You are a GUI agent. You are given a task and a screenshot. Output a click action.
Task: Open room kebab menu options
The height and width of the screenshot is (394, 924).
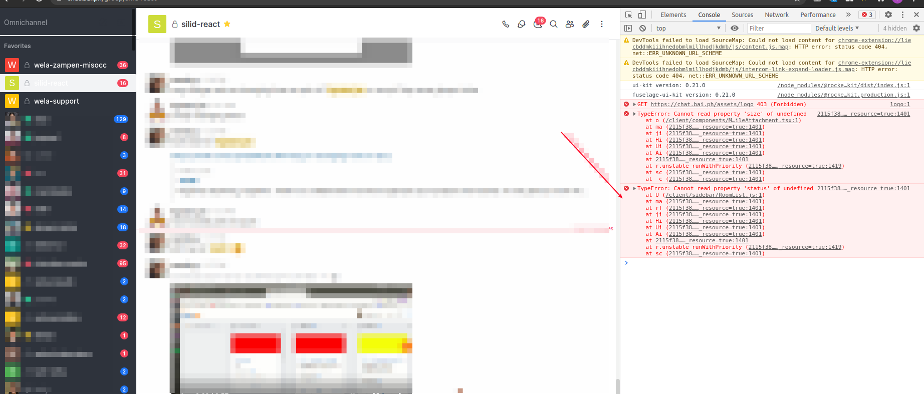[x=602, y=24]
